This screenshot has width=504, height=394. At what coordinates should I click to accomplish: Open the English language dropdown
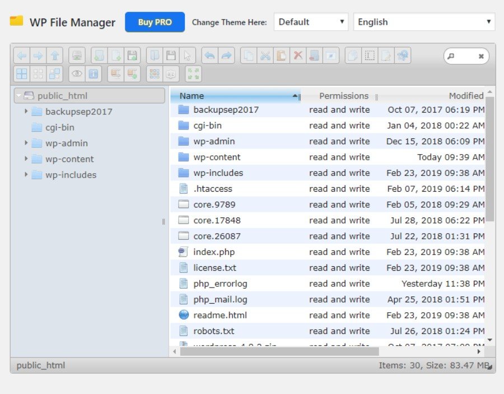click(424, 22)
